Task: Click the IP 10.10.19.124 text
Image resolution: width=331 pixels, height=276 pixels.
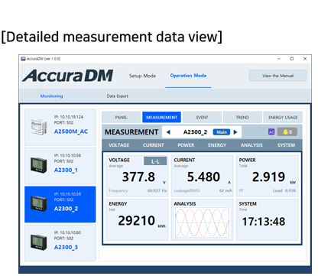Action: point(69,117)
